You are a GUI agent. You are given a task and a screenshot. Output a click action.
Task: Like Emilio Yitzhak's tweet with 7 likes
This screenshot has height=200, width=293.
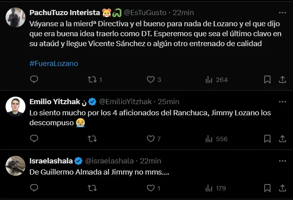pos(150,139)
